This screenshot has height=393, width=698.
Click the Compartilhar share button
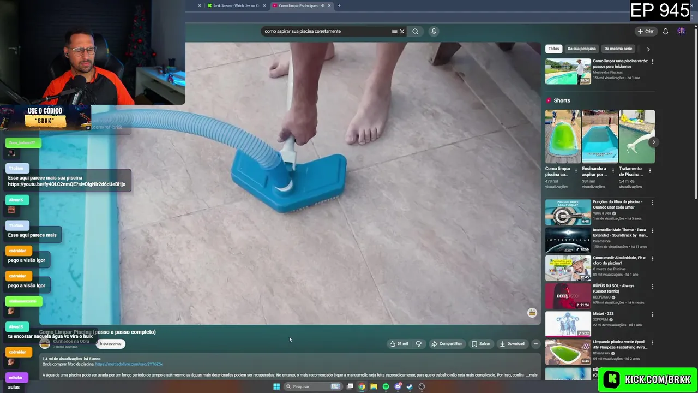pyautogui.click(x=447, y=344)
